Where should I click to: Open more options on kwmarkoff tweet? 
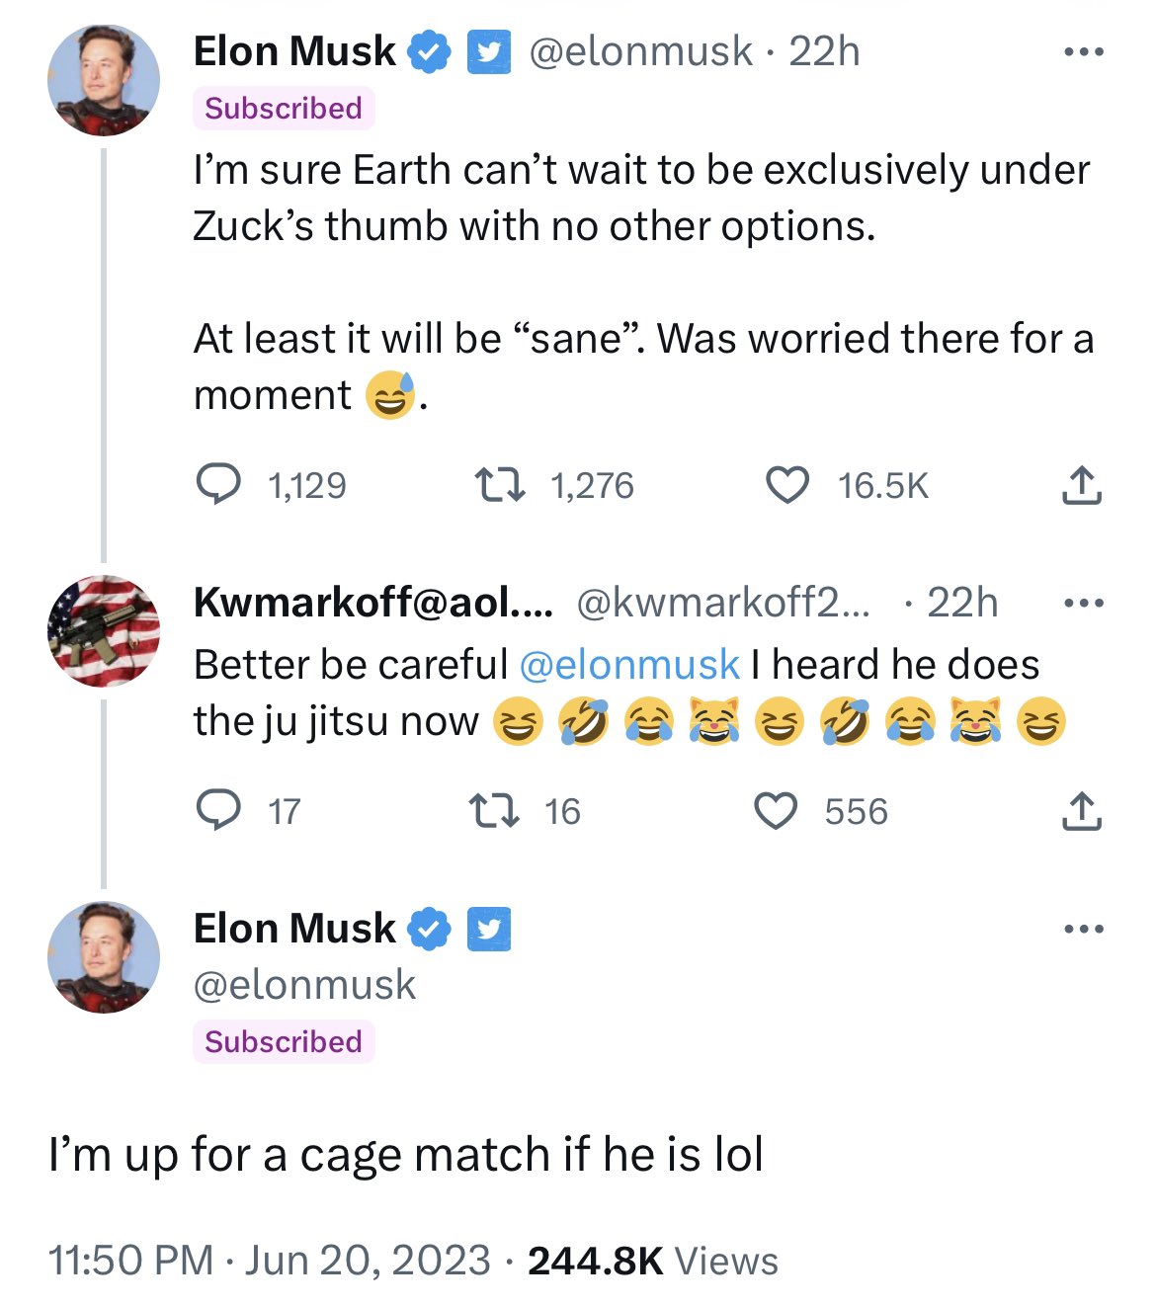click(1083, 603)
